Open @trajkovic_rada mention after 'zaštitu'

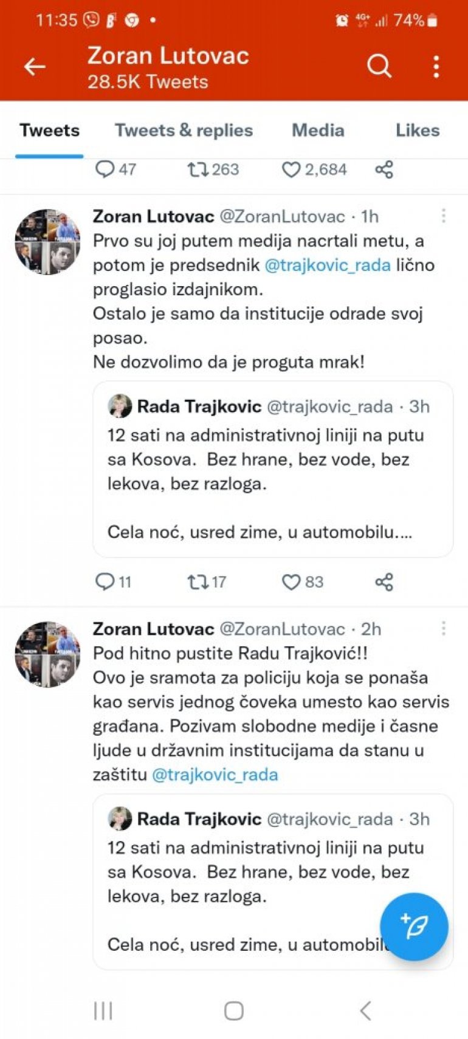[215, 775]
